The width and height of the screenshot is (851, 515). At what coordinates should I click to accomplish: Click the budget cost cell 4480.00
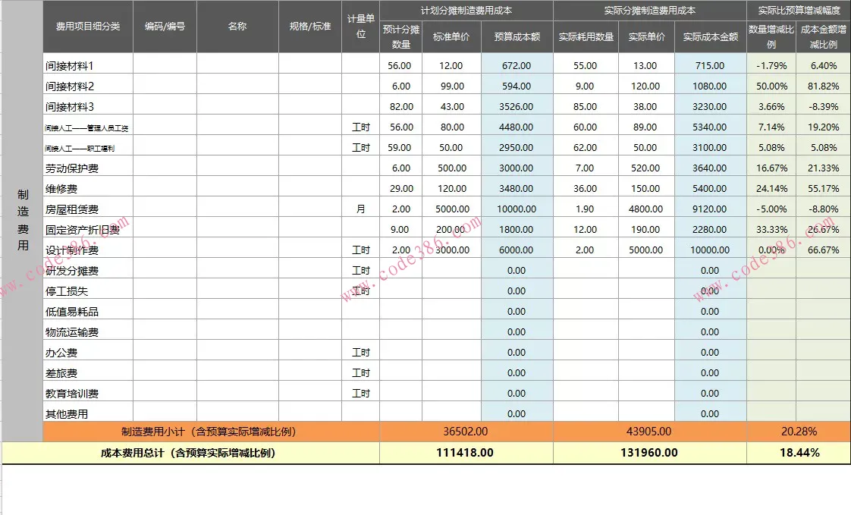point(517,127)
